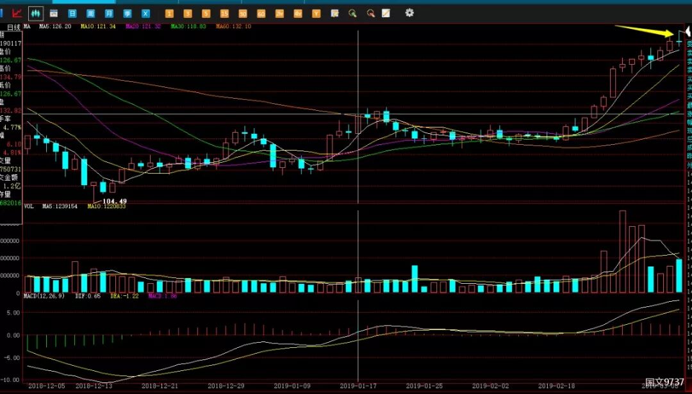Click the green zoom-in magnifier icon
The image size is (692, 394).
coord(352,13)
